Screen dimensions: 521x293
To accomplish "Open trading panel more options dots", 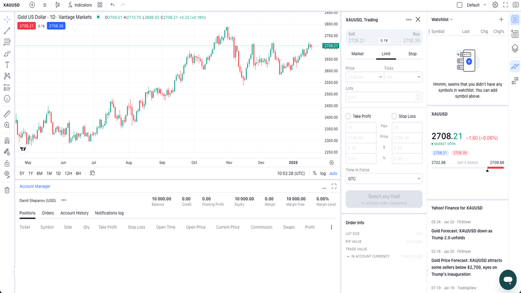I will click(x=408, y=20).
